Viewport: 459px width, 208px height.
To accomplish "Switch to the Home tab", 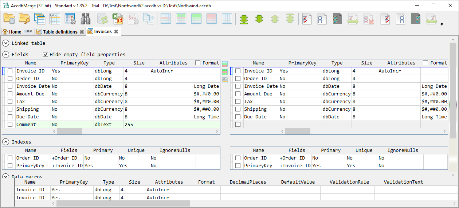I will pyautogui.click(x=17, y=32).
